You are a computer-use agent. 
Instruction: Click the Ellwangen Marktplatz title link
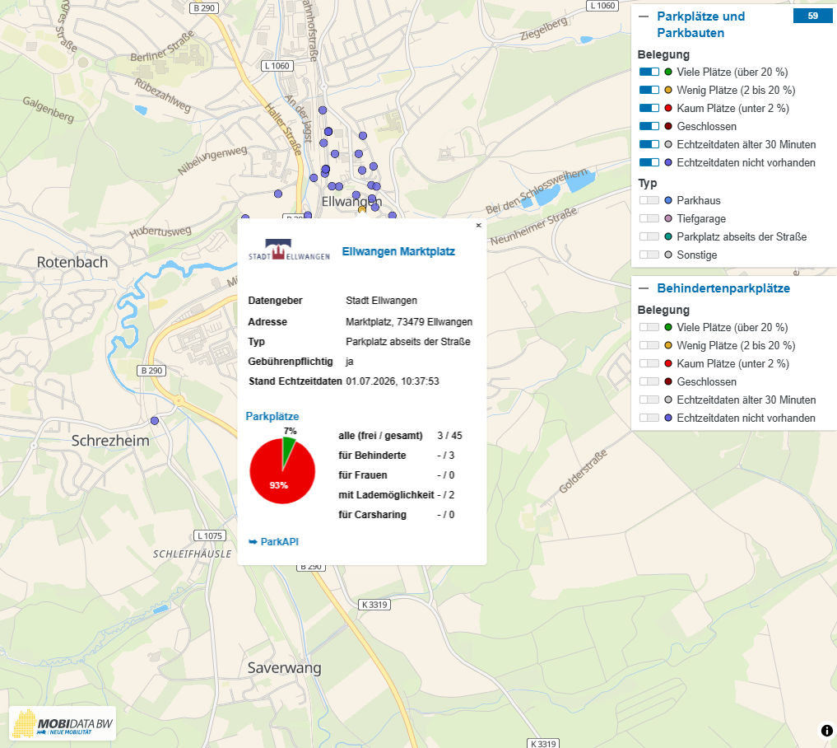coord(398,251)
